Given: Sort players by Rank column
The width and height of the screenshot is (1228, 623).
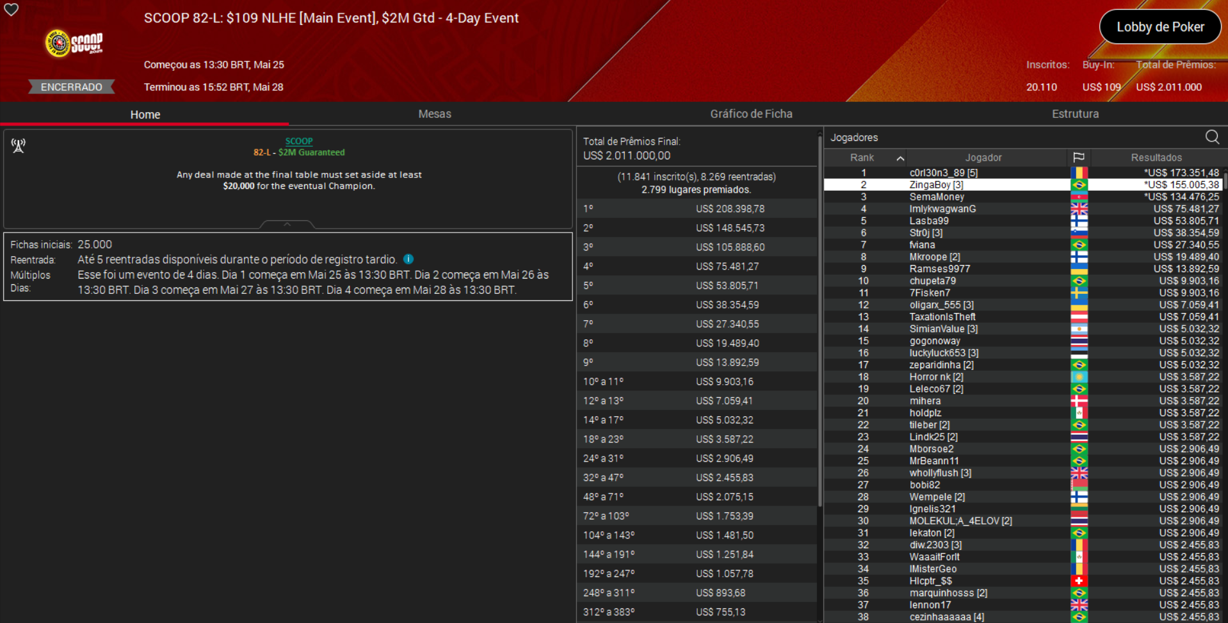Looking at the screenshot, I should [x=865, y=158].
